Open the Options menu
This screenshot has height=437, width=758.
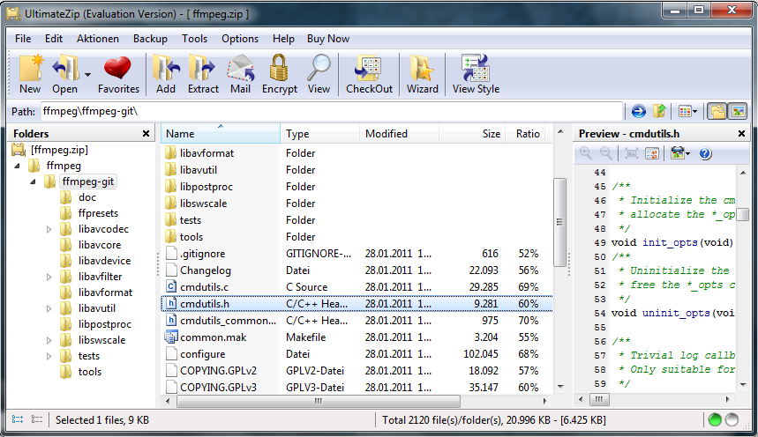(240, 39)
